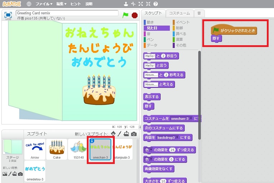
Task: Select the delete scissors tool
Action: [x=133, y=4]
